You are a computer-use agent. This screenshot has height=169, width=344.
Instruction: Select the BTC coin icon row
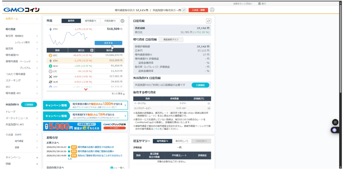click(x=51, y=55)
